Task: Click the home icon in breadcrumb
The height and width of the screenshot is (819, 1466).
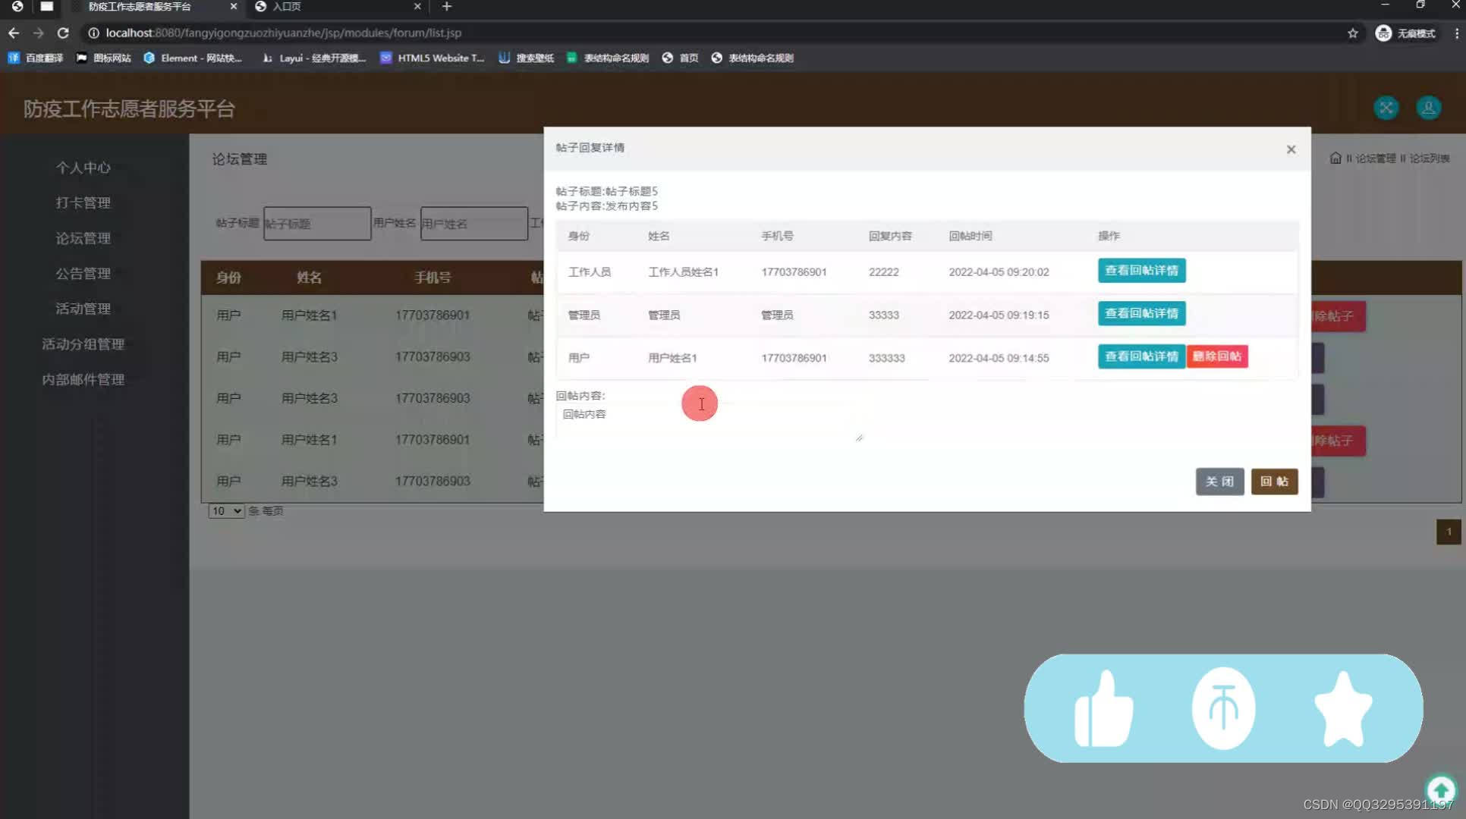Action: (1335, 158)
